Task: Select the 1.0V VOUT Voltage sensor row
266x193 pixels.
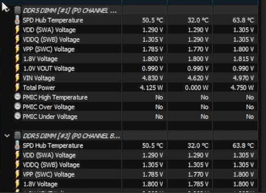Action: [x=49, y=68]
